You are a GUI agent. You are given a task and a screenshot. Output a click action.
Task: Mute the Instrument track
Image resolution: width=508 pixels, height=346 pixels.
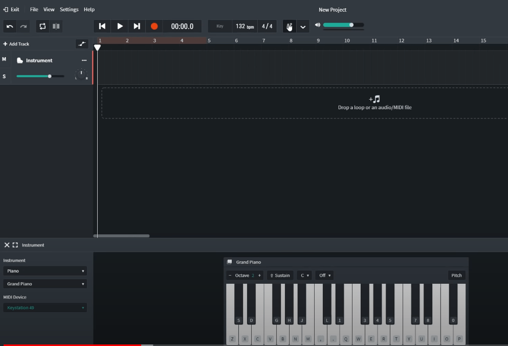pyautogui.click(x=4, y=59)
